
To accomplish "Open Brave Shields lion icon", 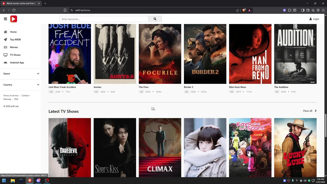I will [x=244, y=10].
